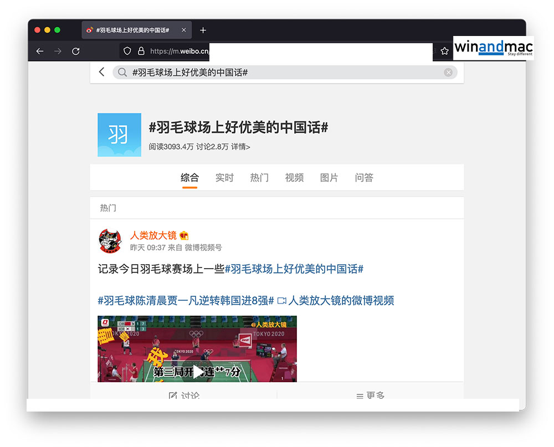Open hashtag #羽毛球陈清晨贾一凡逆转韩国进8强#
Screen dimensions: 554x447
tap(186, 301)
